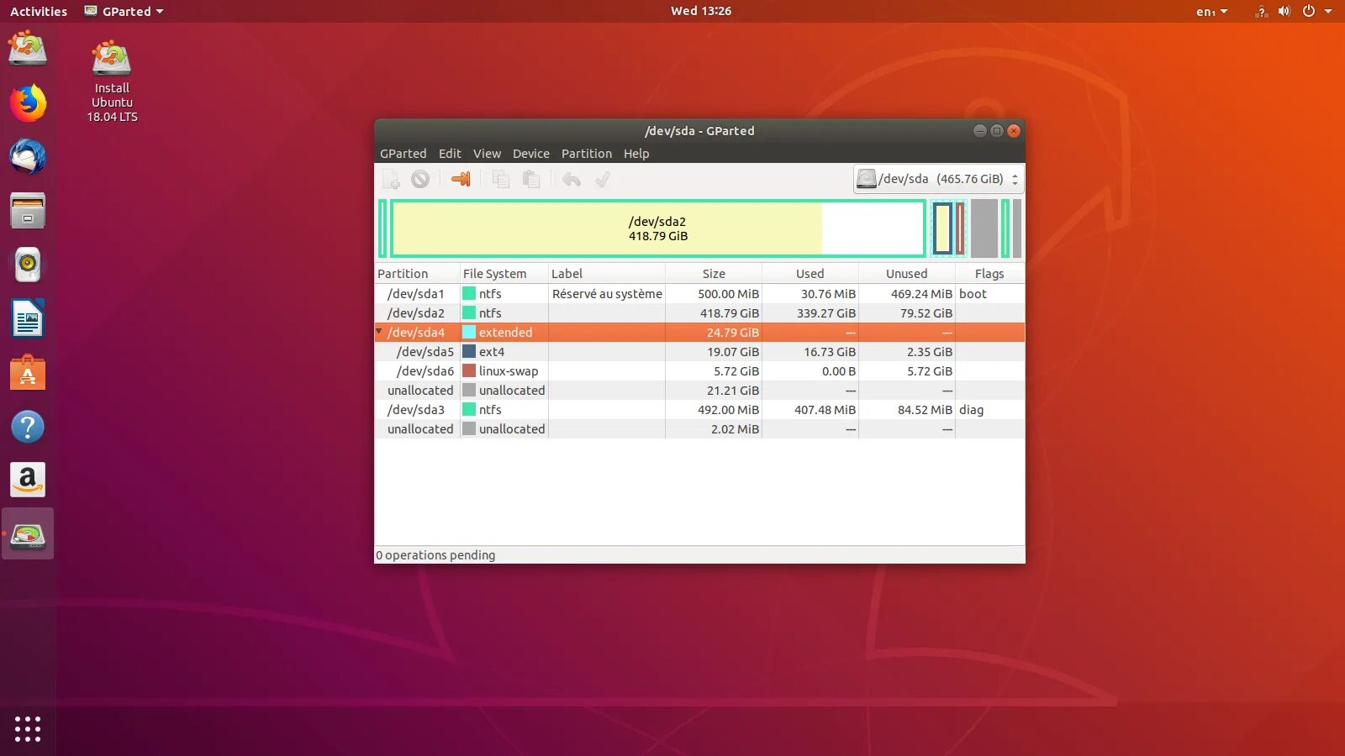Click the ext4 color swatch in /dev/sda5 row
Screen dimensions: 1345x756
click(x=469, y=351)
